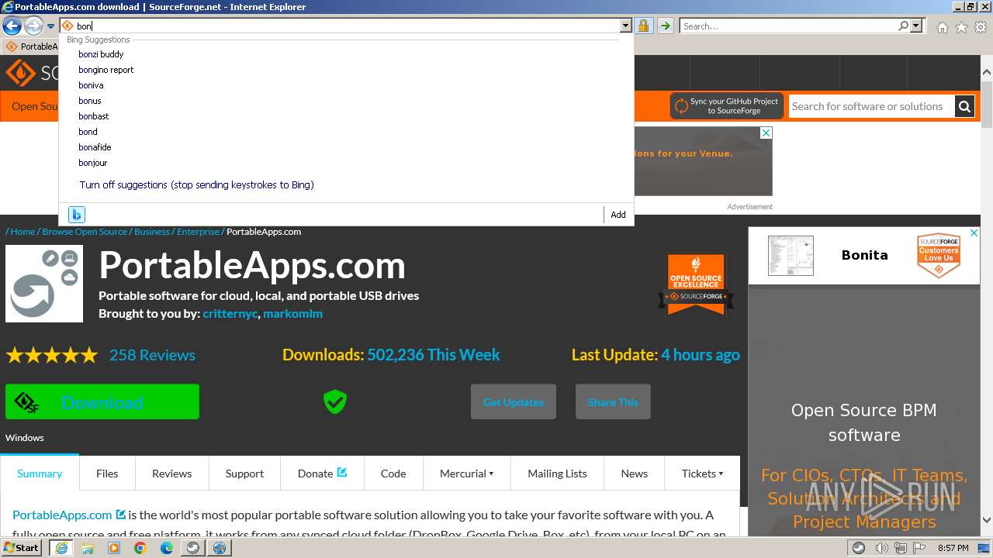Click the SourceForge search magnifier button
Viewport: 993px width, 558px height.
pos(964,106)
